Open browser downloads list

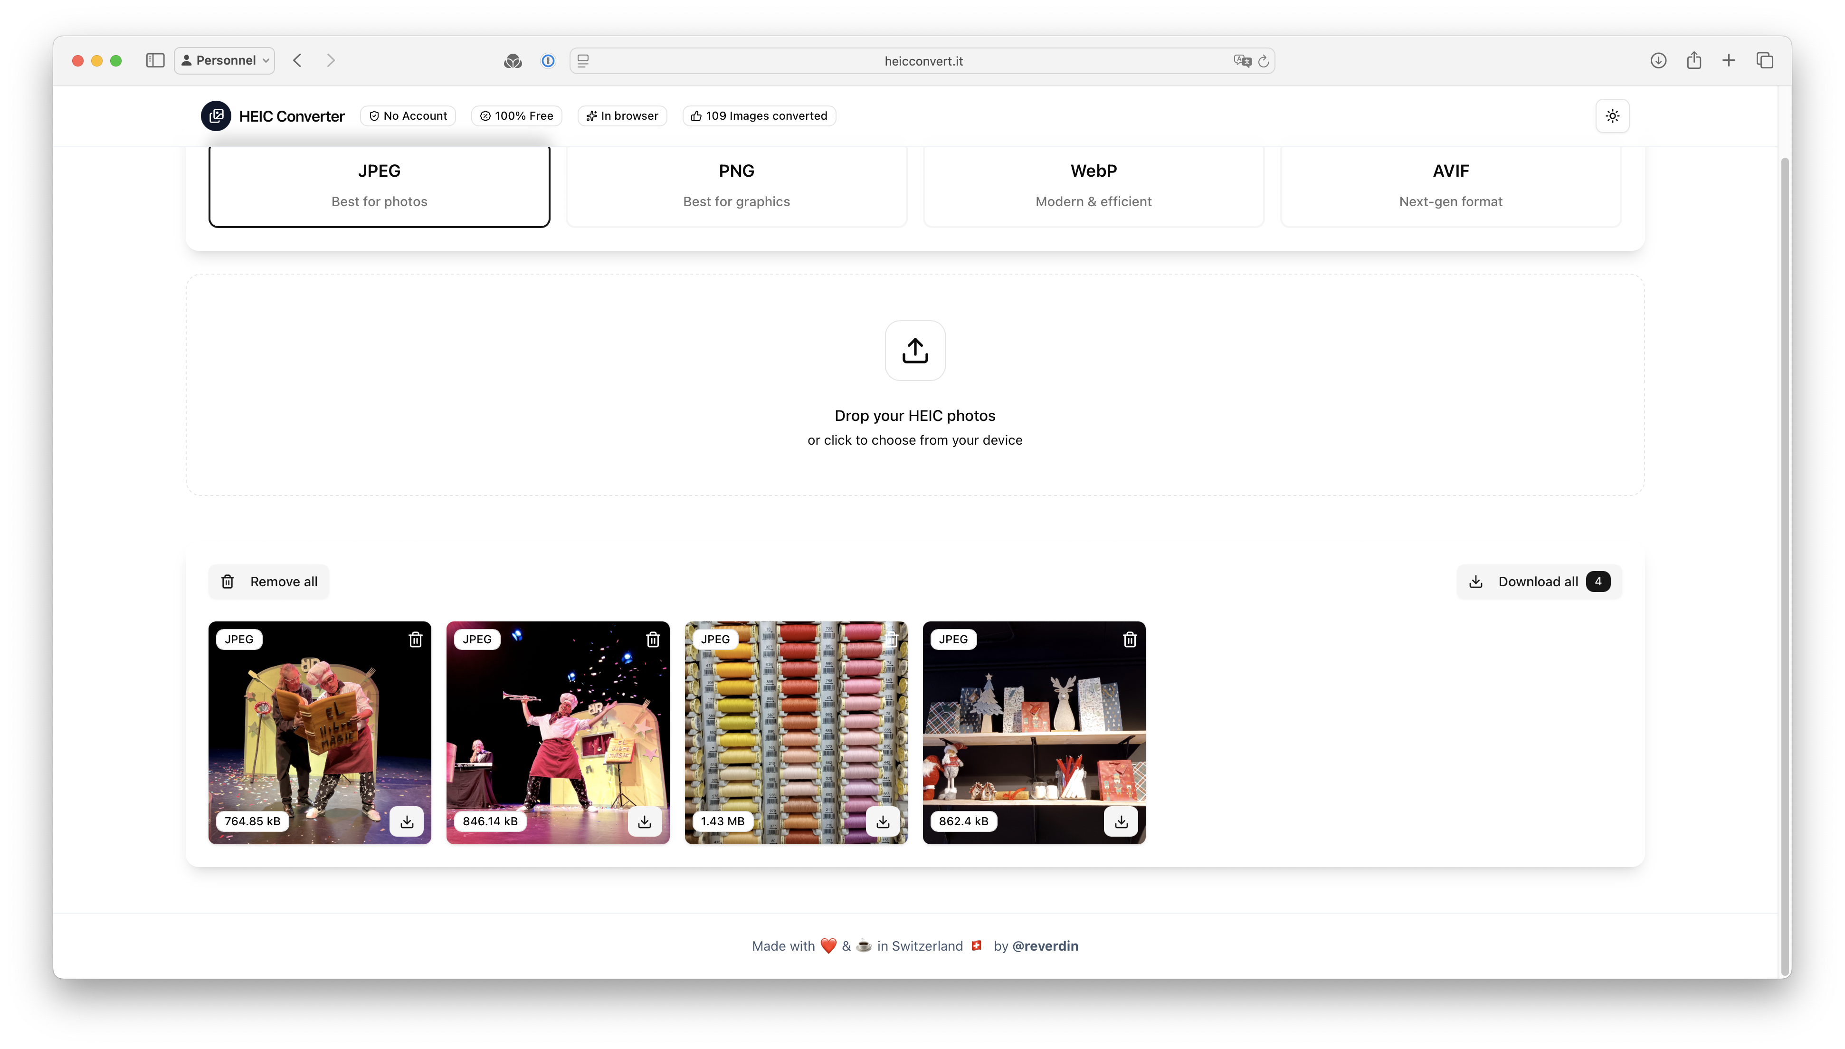(1658, 60)
